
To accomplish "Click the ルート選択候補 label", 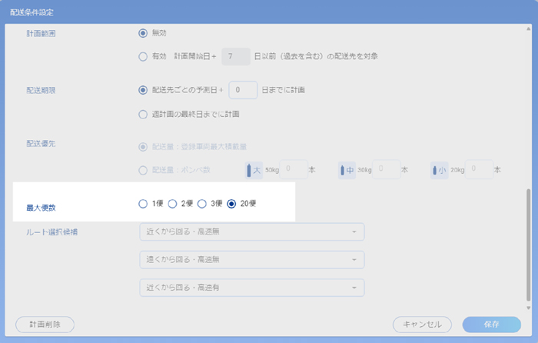I will pyautogui.click(x=51, y=232).
